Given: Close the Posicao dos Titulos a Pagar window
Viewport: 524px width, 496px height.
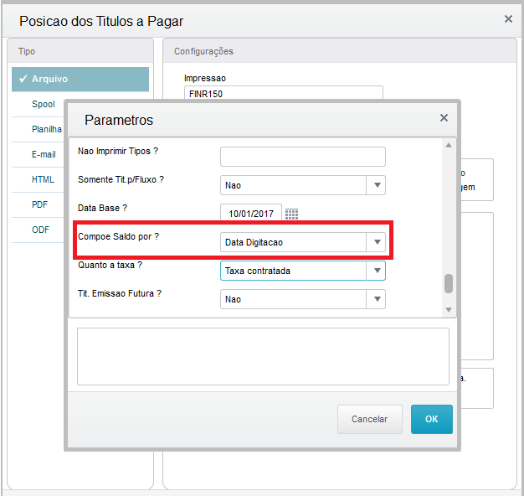Looking at the screenshot, I should coord(508,18).
